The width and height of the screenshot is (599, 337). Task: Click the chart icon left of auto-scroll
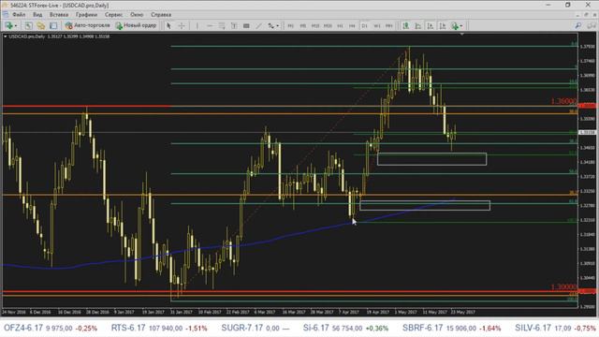coord(418,25)
